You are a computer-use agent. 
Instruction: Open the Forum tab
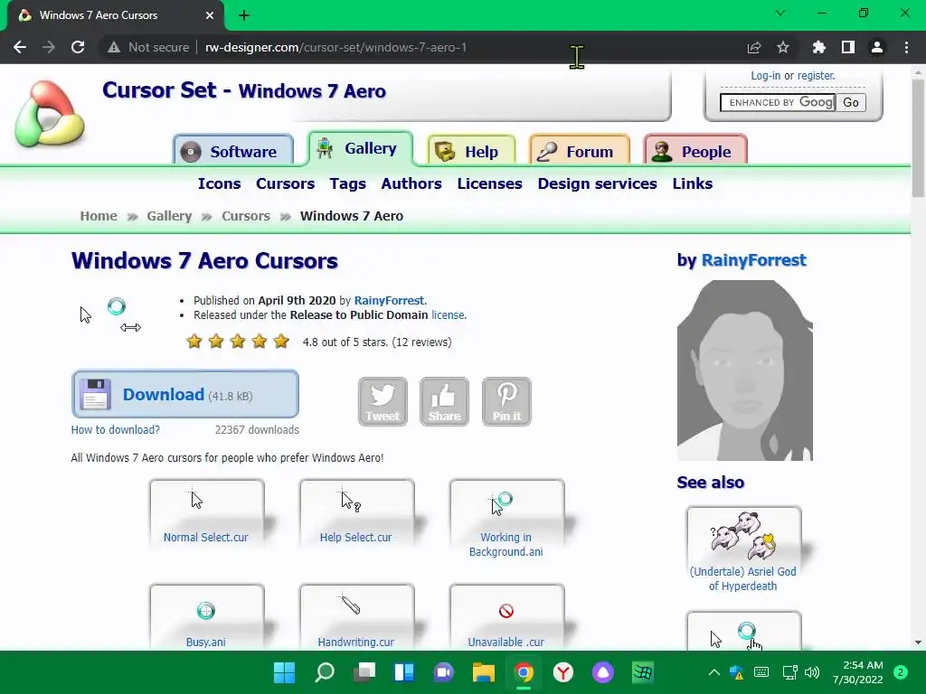(580, 151)
